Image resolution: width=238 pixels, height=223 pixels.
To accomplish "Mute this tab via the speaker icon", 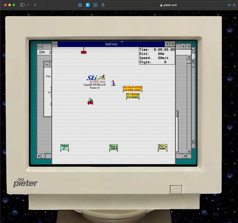I will pos(229,5).
